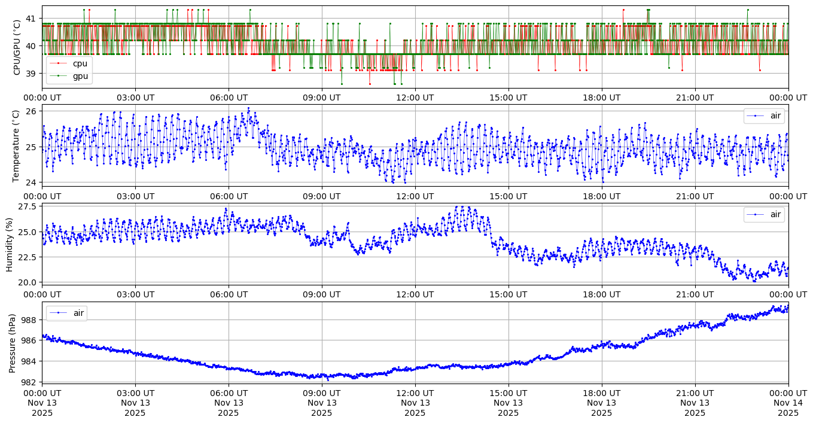This screenshot has width=813, height=423.
Task: Click the 41 tick on CPU/GPU axis
Action: click(31, 19)
